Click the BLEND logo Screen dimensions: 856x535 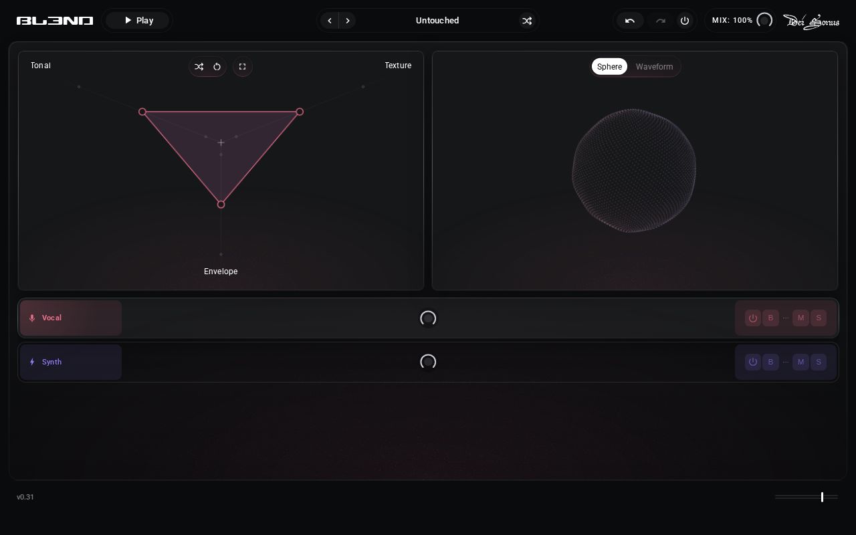coord(55,21)
